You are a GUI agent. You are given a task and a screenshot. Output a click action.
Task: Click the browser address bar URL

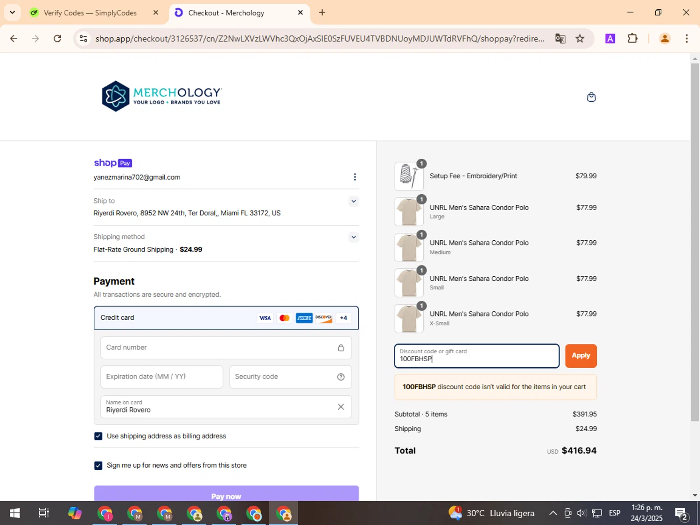[x=320, y=38]
